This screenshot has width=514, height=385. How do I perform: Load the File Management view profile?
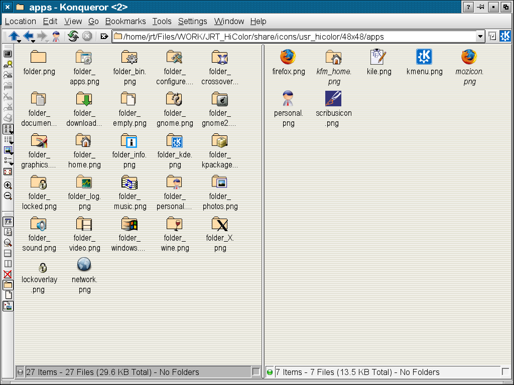[x=8, y=222]
